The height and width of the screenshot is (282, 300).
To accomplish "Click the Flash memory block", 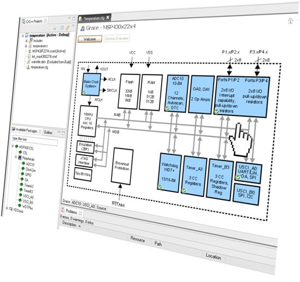I will (x=129, y=91).
